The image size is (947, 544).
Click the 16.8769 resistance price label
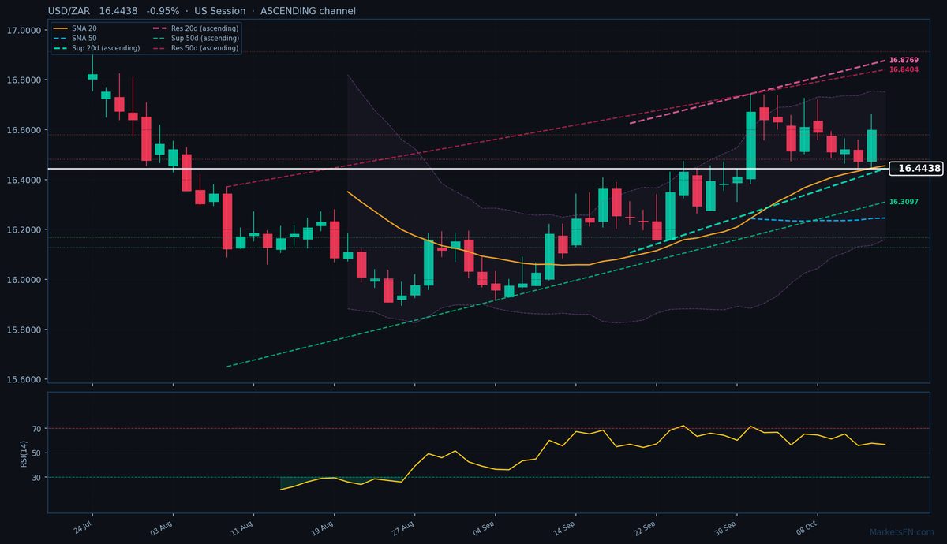[x=903, y=60]
